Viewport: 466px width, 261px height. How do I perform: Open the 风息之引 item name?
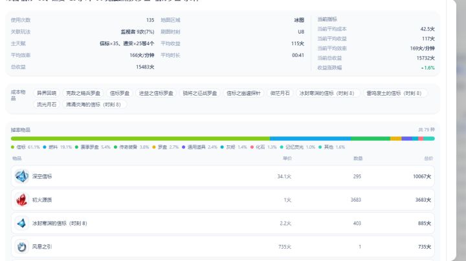click(42, 247)
